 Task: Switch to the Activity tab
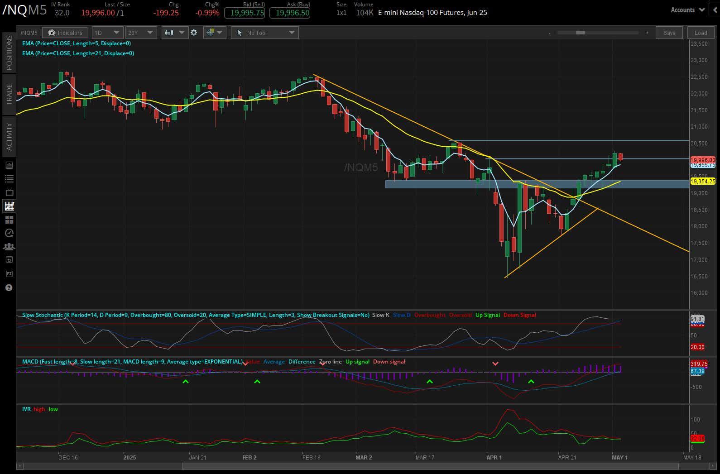tap(9, 137)
